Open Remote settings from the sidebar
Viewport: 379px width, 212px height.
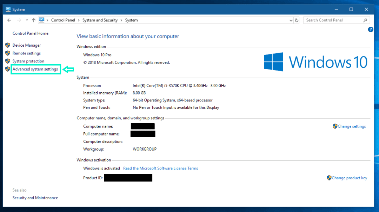pos(28,53)
